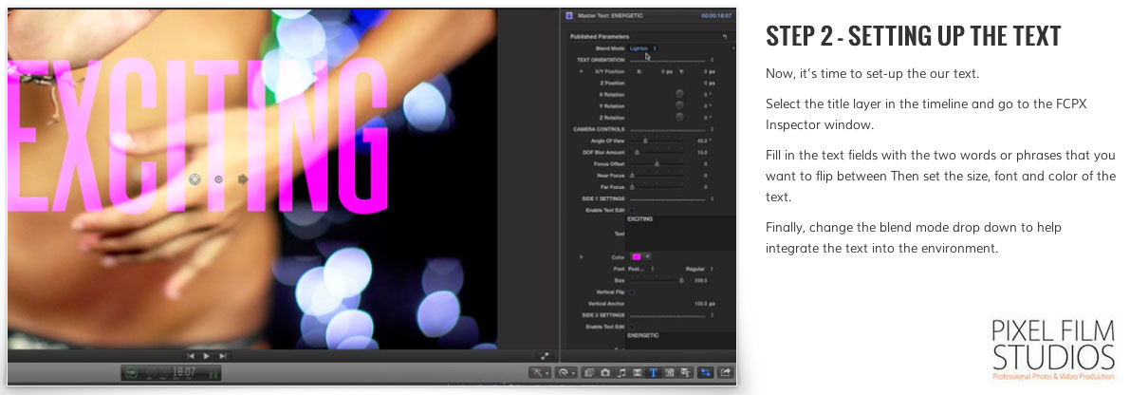The image size is (1130, 395).
Task: Open the Regular font style dropdown
Action: click(699, 269)
